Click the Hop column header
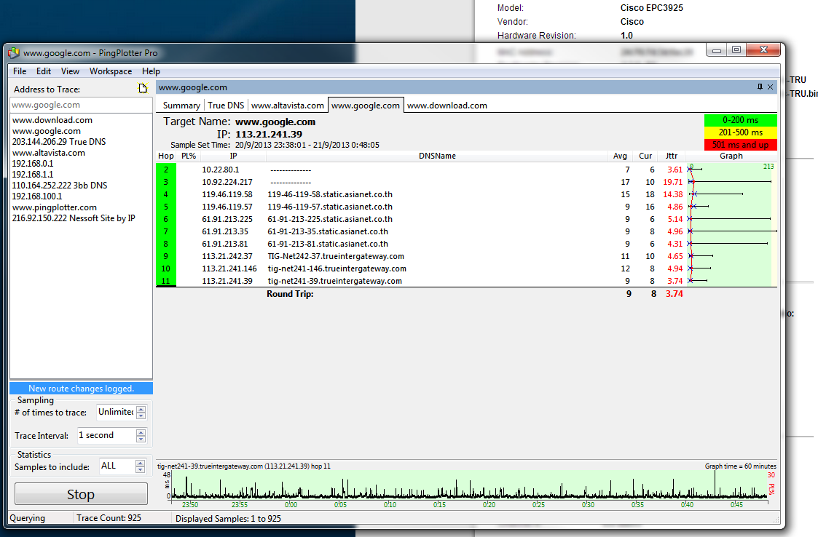This screenshot has height=537, width=818. point(166,156)
